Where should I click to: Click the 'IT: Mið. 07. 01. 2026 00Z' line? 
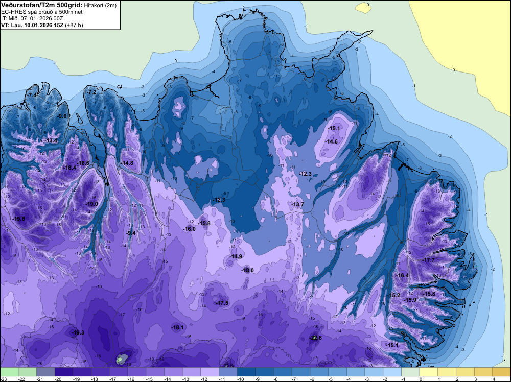point(32,18)
